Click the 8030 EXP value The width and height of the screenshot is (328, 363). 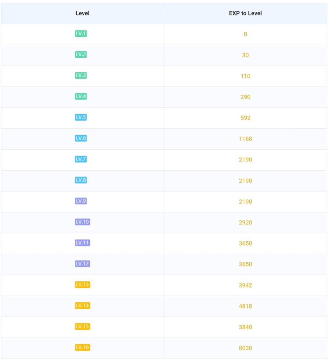coord(245,348)
